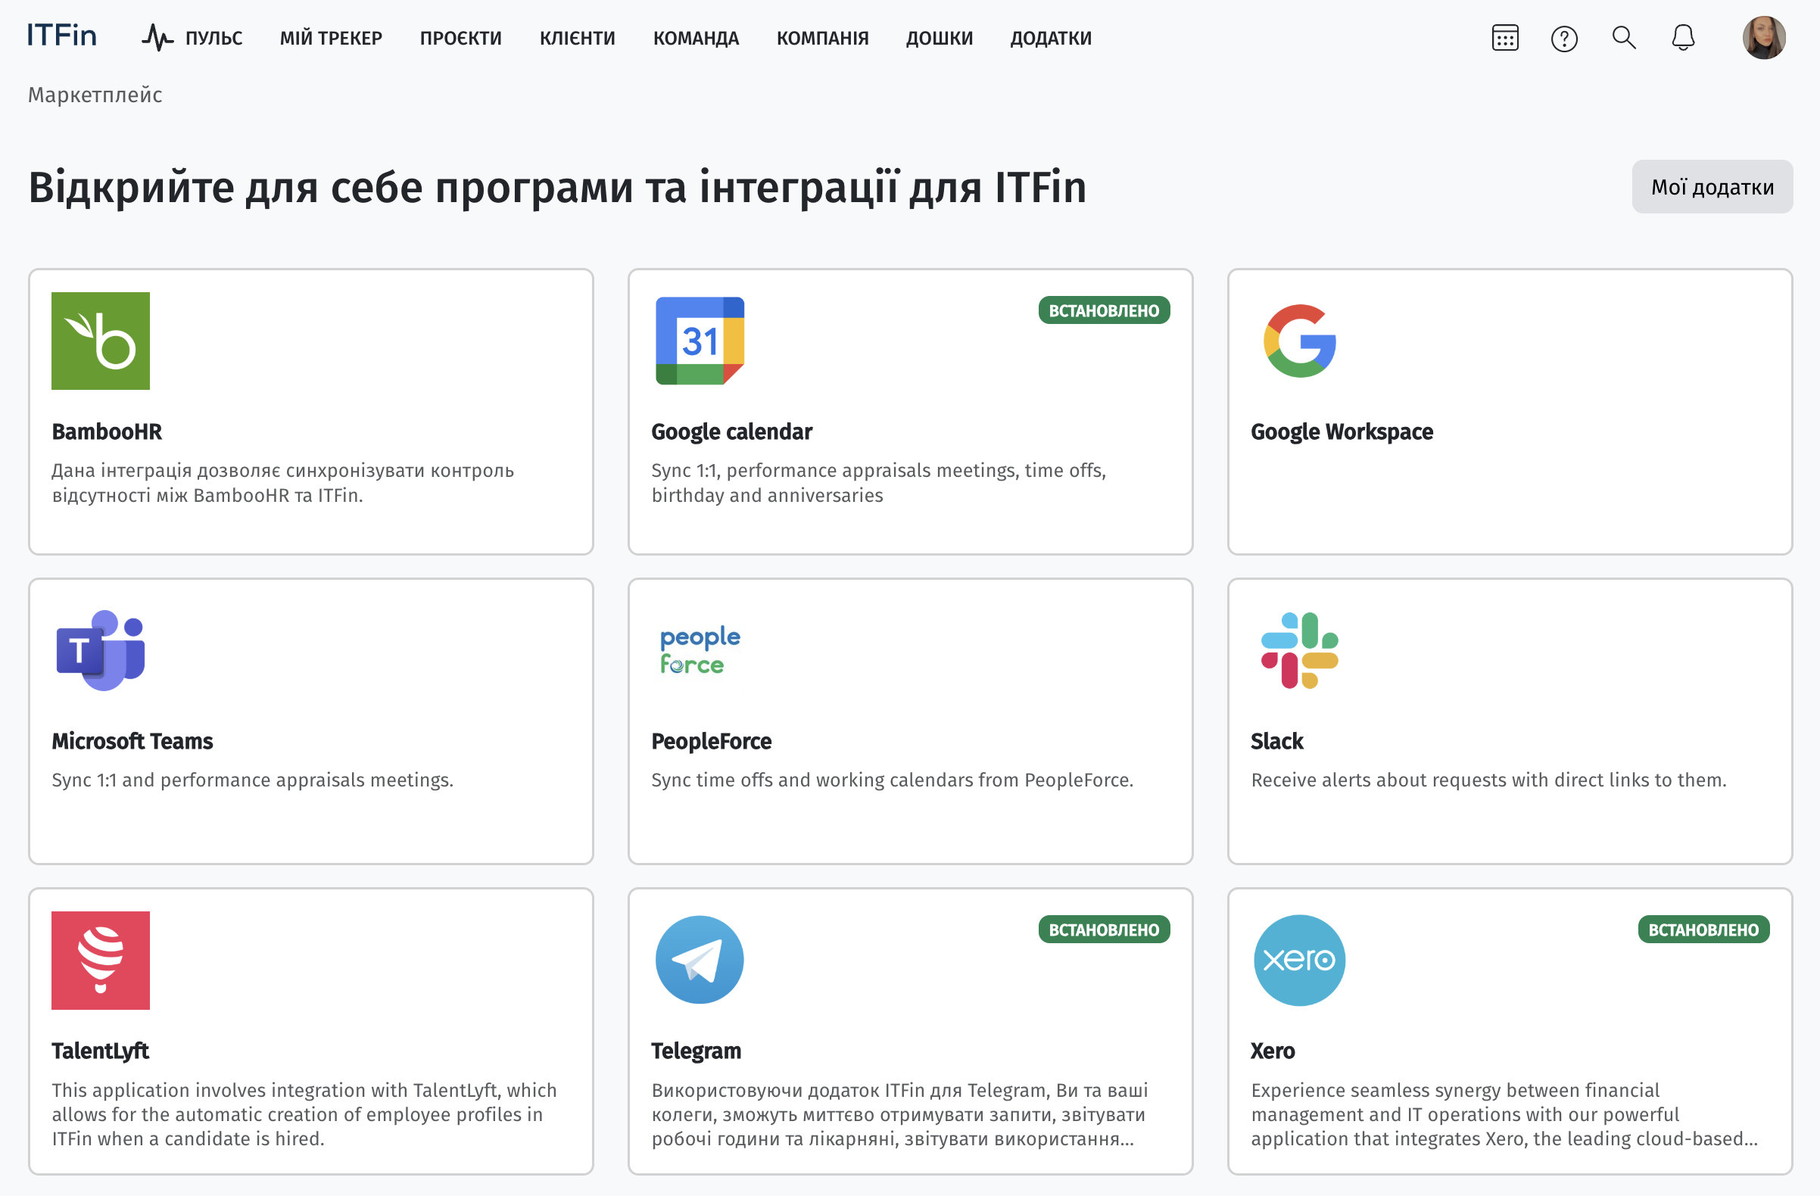Open the КОМПАНІЯ menu
This screenshot has width=1820, height=1196.
823,38
